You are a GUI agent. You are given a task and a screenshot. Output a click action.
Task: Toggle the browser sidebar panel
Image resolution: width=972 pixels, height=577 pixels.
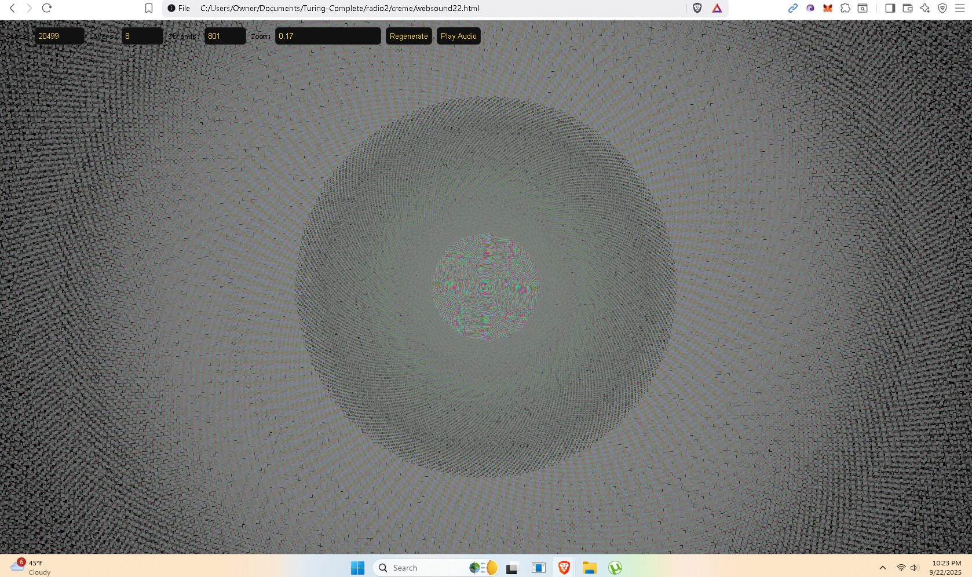(890, 8)
